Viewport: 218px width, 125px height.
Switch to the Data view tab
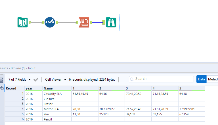point(201,79)
